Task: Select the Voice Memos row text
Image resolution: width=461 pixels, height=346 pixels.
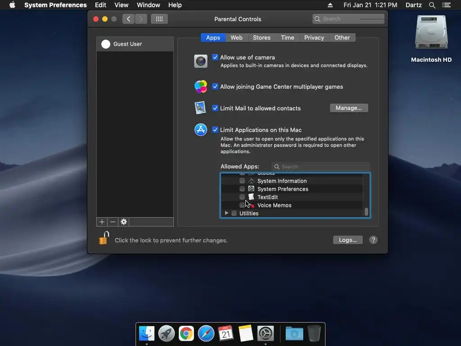Action: point(274,205)
